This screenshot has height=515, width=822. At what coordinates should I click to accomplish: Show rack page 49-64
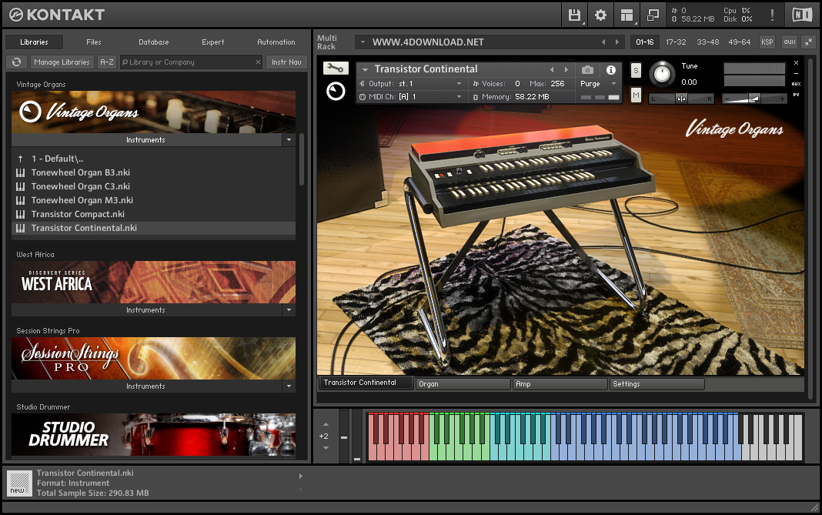click(739, 42)
